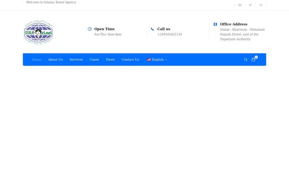The image size is (289, 193).
Task: Click Welcome to Islamic Relief Agency text
Action: (x=51, y=2)
